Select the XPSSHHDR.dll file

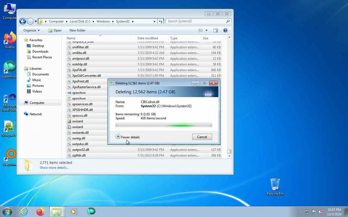pos(82,110)
